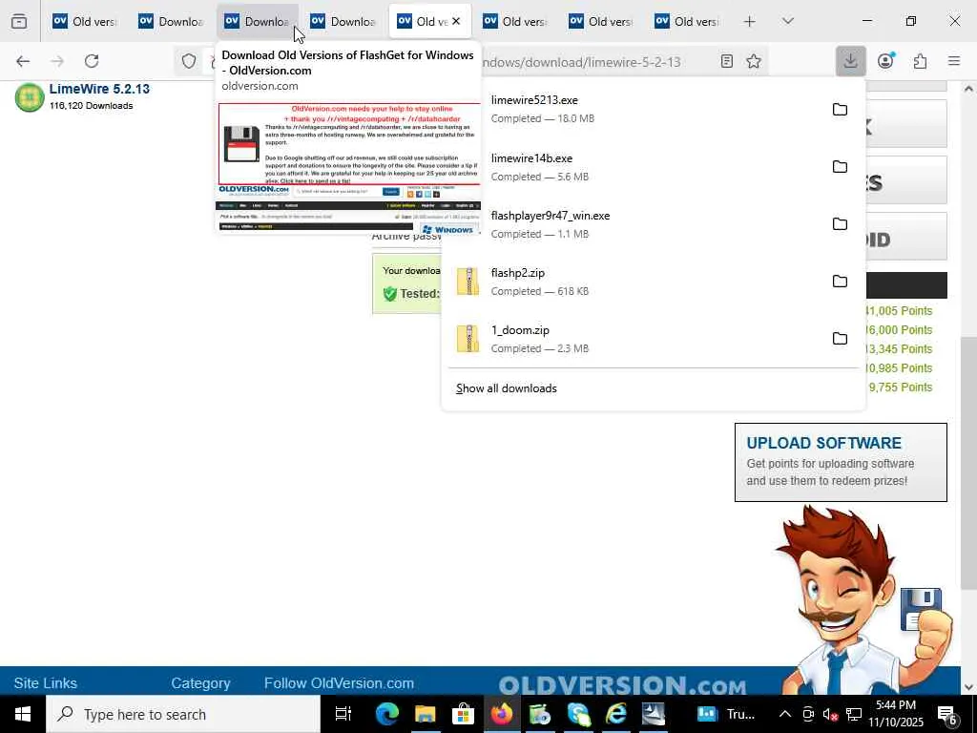The height and width of the screenshot is (733, 977).
Task: Click the 1_doom.zip download entry
Action: (x=637, y=339)
